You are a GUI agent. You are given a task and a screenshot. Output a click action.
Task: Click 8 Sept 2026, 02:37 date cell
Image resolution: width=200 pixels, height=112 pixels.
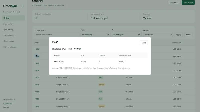point(63,92)
